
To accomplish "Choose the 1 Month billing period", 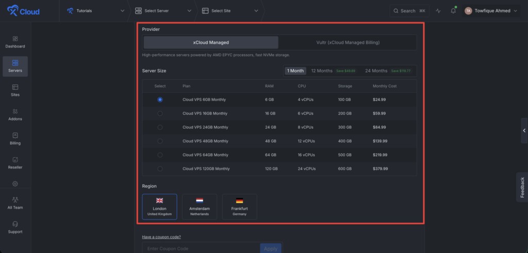I will click(295, 71).
